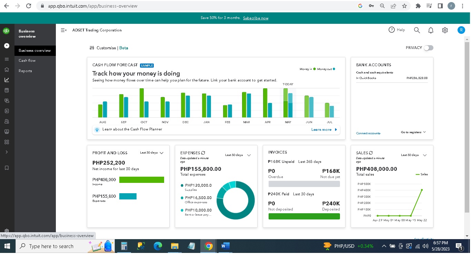Open the Expenses Last 30 days dropdown
This screenshot has height=265, width=471.
[238, 155]
